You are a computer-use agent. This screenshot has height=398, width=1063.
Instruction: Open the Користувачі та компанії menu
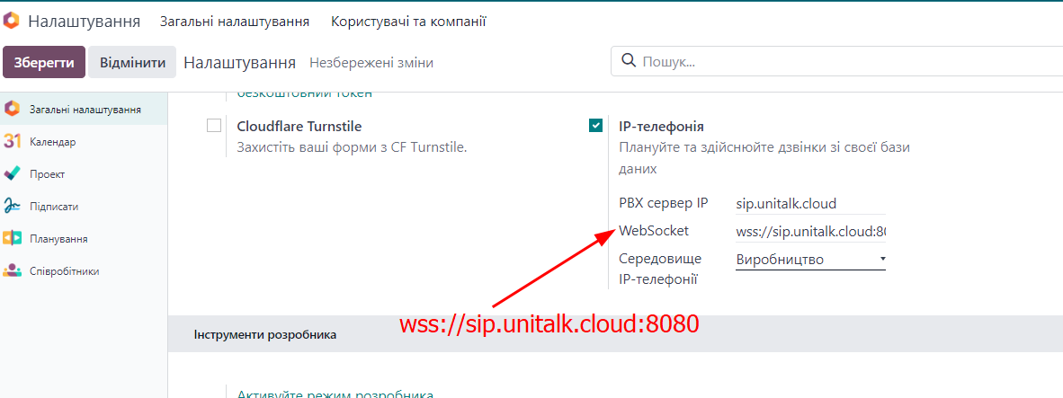click(x=408, y=21)
